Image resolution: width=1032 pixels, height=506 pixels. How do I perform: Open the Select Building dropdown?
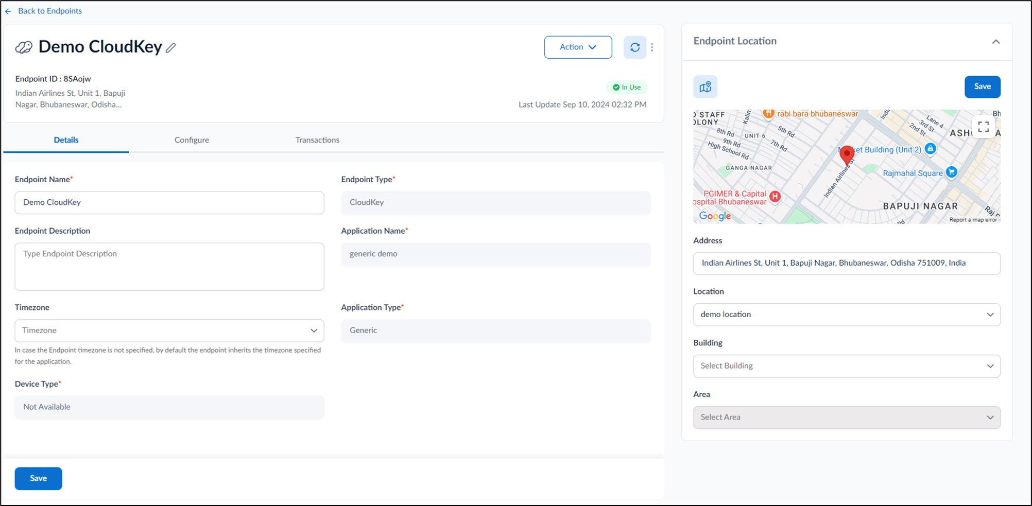[x=847, y=366]
